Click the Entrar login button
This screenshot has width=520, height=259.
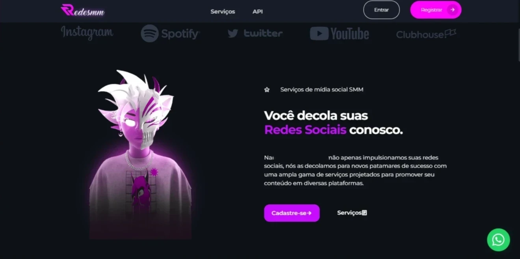[x=381, y=10]
